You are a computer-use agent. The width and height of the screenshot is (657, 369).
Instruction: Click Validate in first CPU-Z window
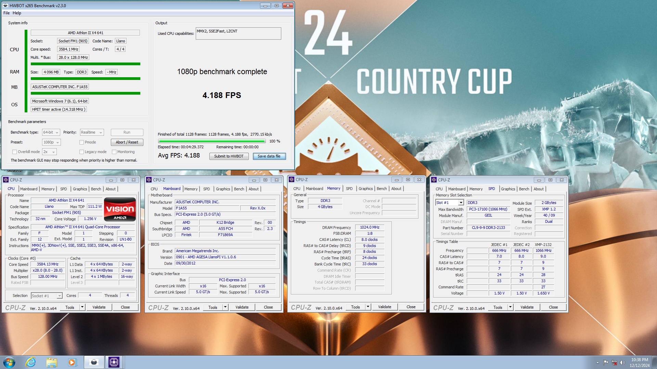[x=99, y=307]
